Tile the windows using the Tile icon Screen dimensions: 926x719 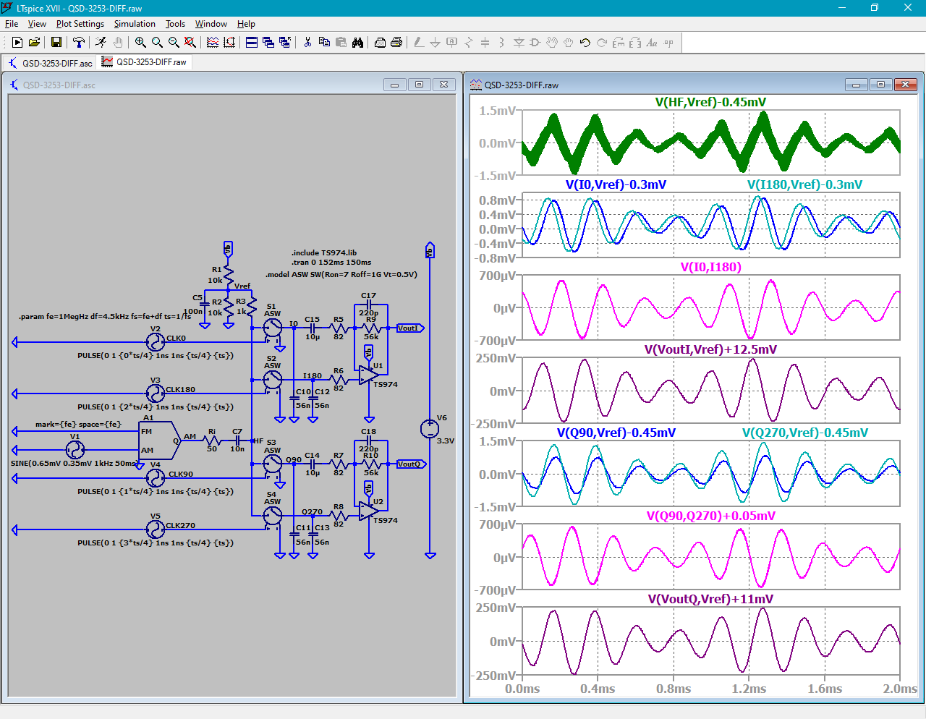[252, 43]
